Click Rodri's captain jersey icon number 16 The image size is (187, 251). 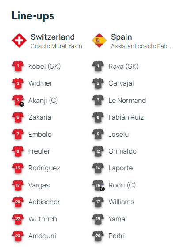click(98, 185)
